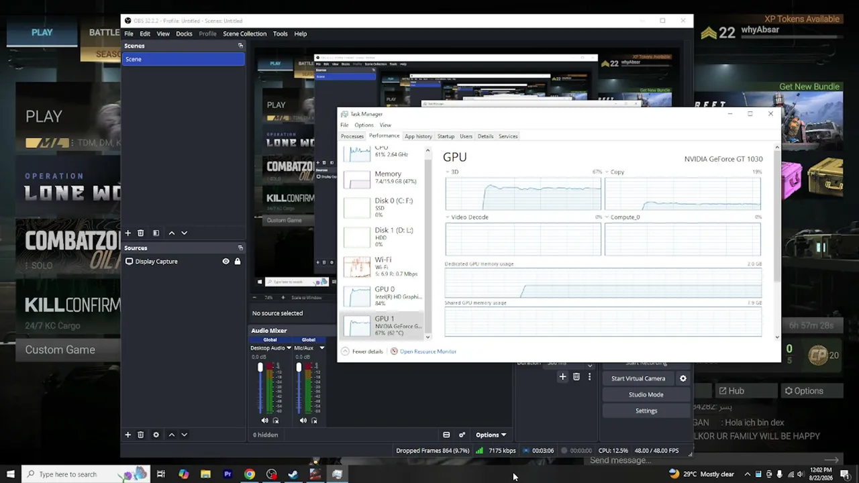Open transition properties three-dot menu
Image resolution: width=859 pixels, height=483 pixels.
[589, 377]
